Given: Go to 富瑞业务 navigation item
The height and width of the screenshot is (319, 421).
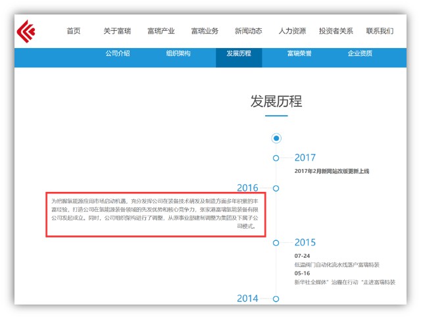Looking at the screenshot, I should point(205,31).
